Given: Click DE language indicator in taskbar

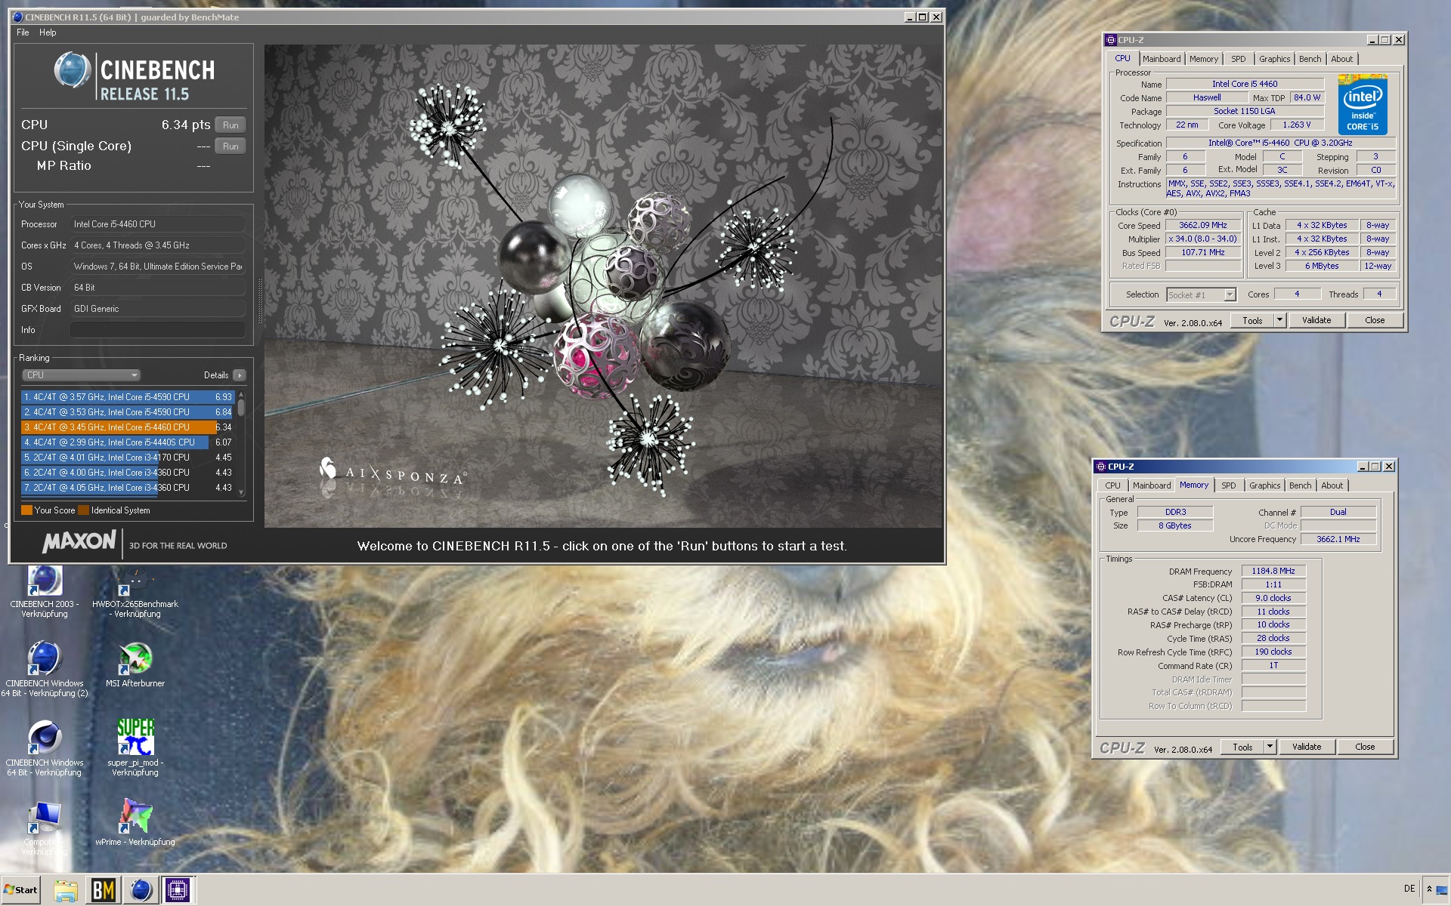Looking at the screenshot, I should (1409, 889).
